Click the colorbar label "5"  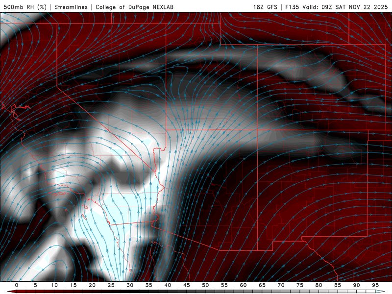click(35, 285)
